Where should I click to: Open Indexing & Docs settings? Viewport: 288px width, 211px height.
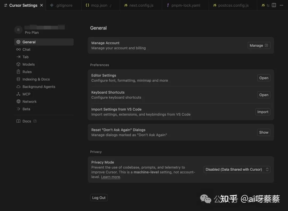click(x=36, y=79)
